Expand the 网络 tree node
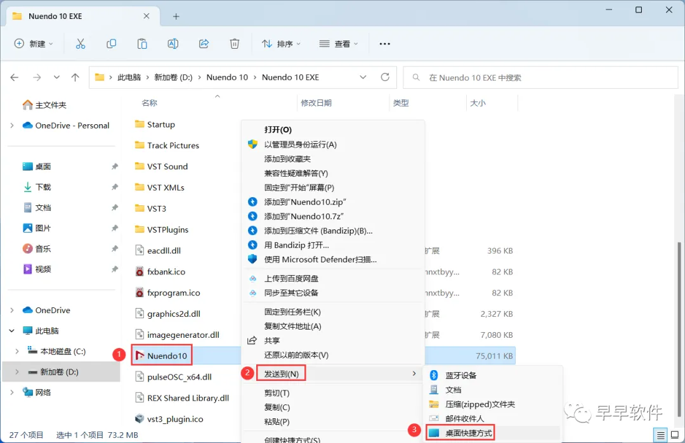The height and width of the screenshot is (443, 685). pos(12,392)
